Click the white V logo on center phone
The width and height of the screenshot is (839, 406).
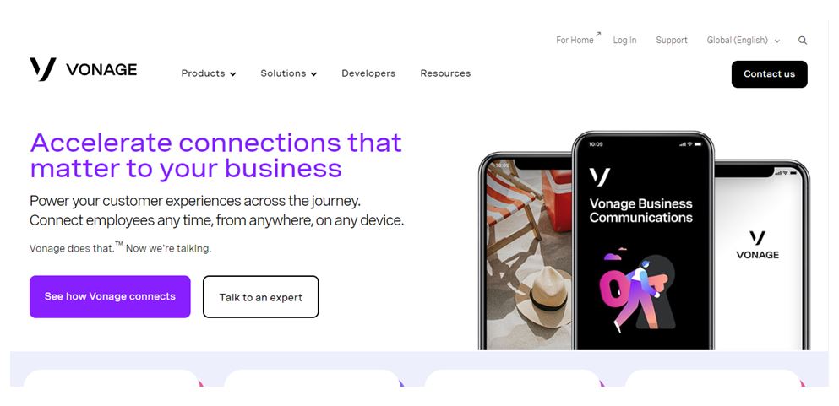click(599, 176)
